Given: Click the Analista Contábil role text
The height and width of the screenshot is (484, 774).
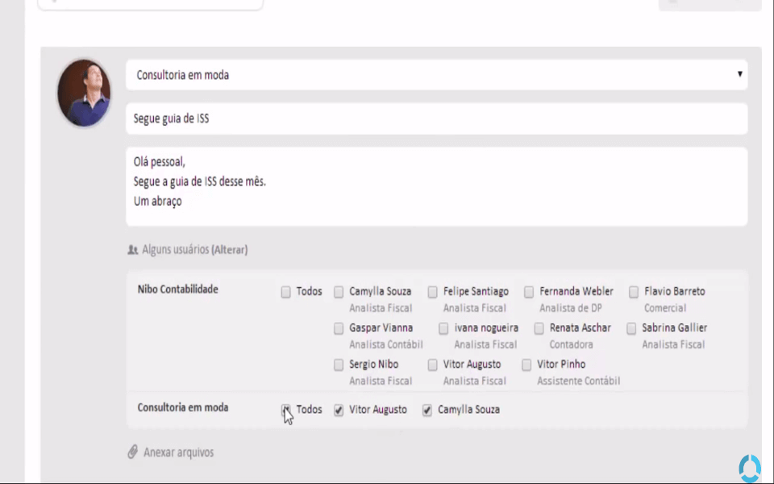Looking at the screenshot, I should (386, 344).
